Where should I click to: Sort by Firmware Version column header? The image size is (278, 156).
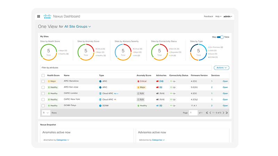click(199, 76)
